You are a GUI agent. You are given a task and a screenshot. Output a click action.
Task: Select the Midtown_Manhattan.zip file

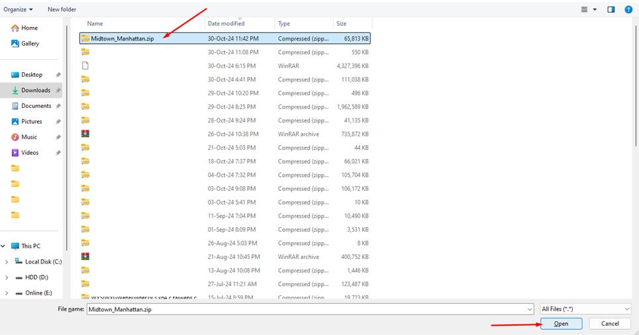[x=123, y=38]
